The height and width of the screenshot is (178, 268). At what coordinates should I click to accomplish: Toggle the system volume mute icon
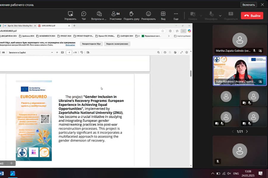(229, 173)
